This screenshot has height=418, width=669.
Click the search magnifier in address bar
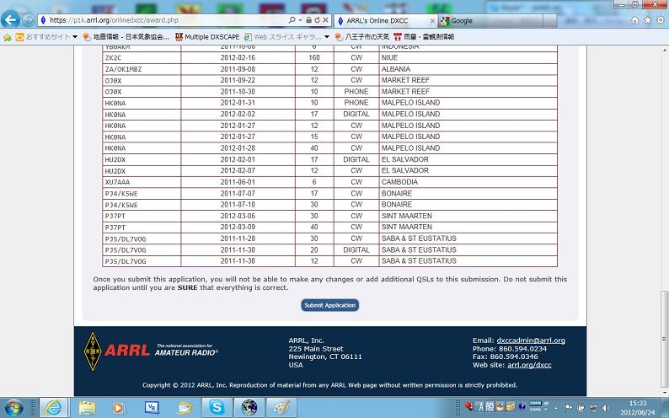pos(292,20)
